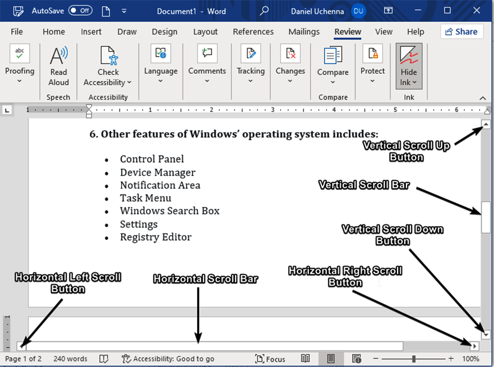Click the Search magnifier in title bar
Viewport: 494px width, 367px height.
pyautogui.click(x=265, y=10)
